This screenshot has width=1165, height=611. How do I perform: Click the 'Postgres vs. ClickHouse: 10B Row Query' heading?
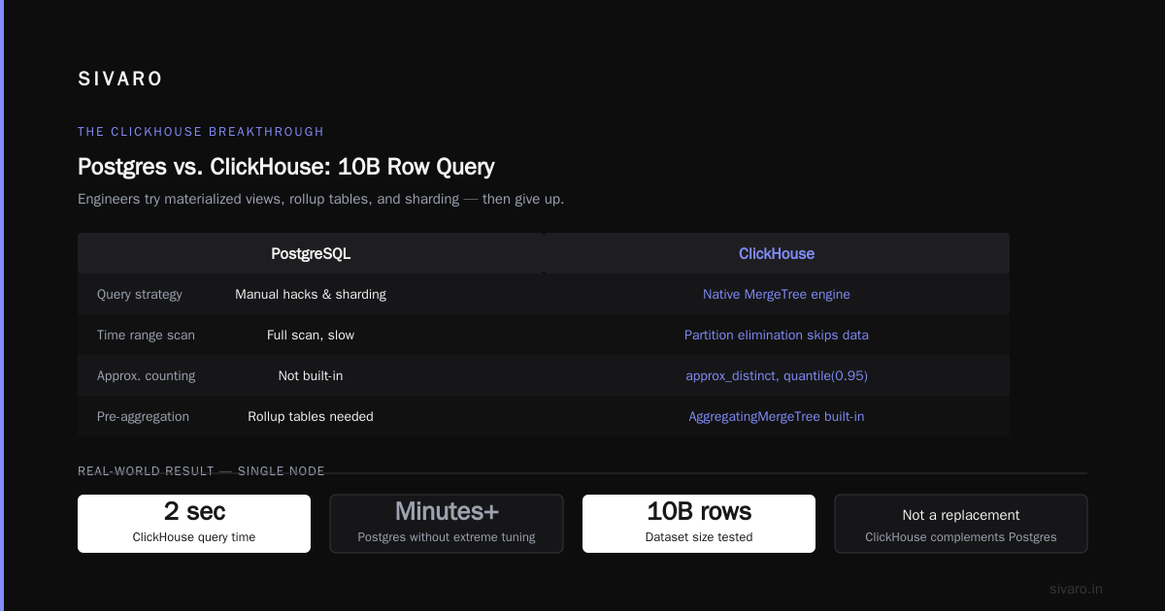click(x=286, y=167)
